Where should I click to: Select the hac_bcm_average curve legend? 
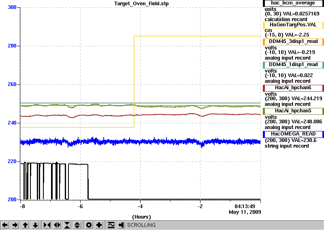click(x=293, y=3)
